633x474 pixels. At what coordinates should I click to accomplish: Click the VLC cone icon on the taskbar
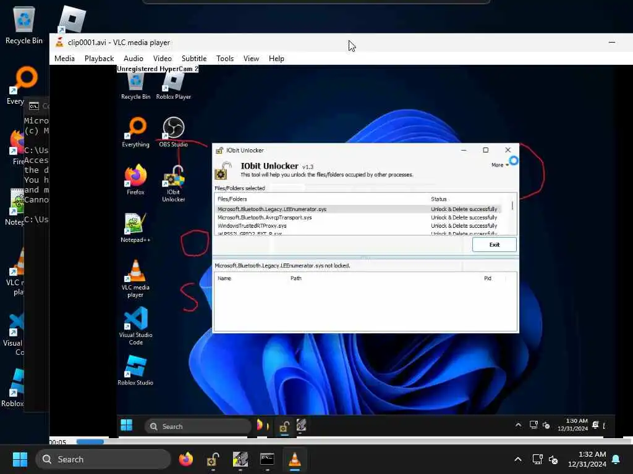pos(295,459)
